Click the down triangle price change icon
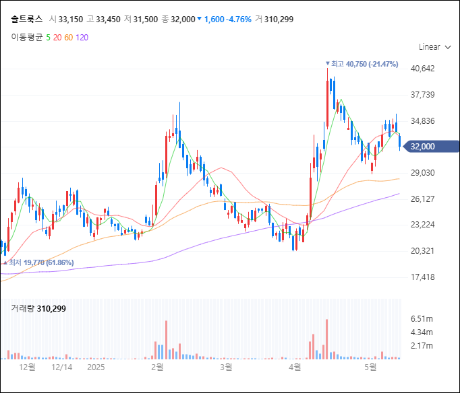The height and width of the screenshot is (393, 460). [x=199, y=19]
